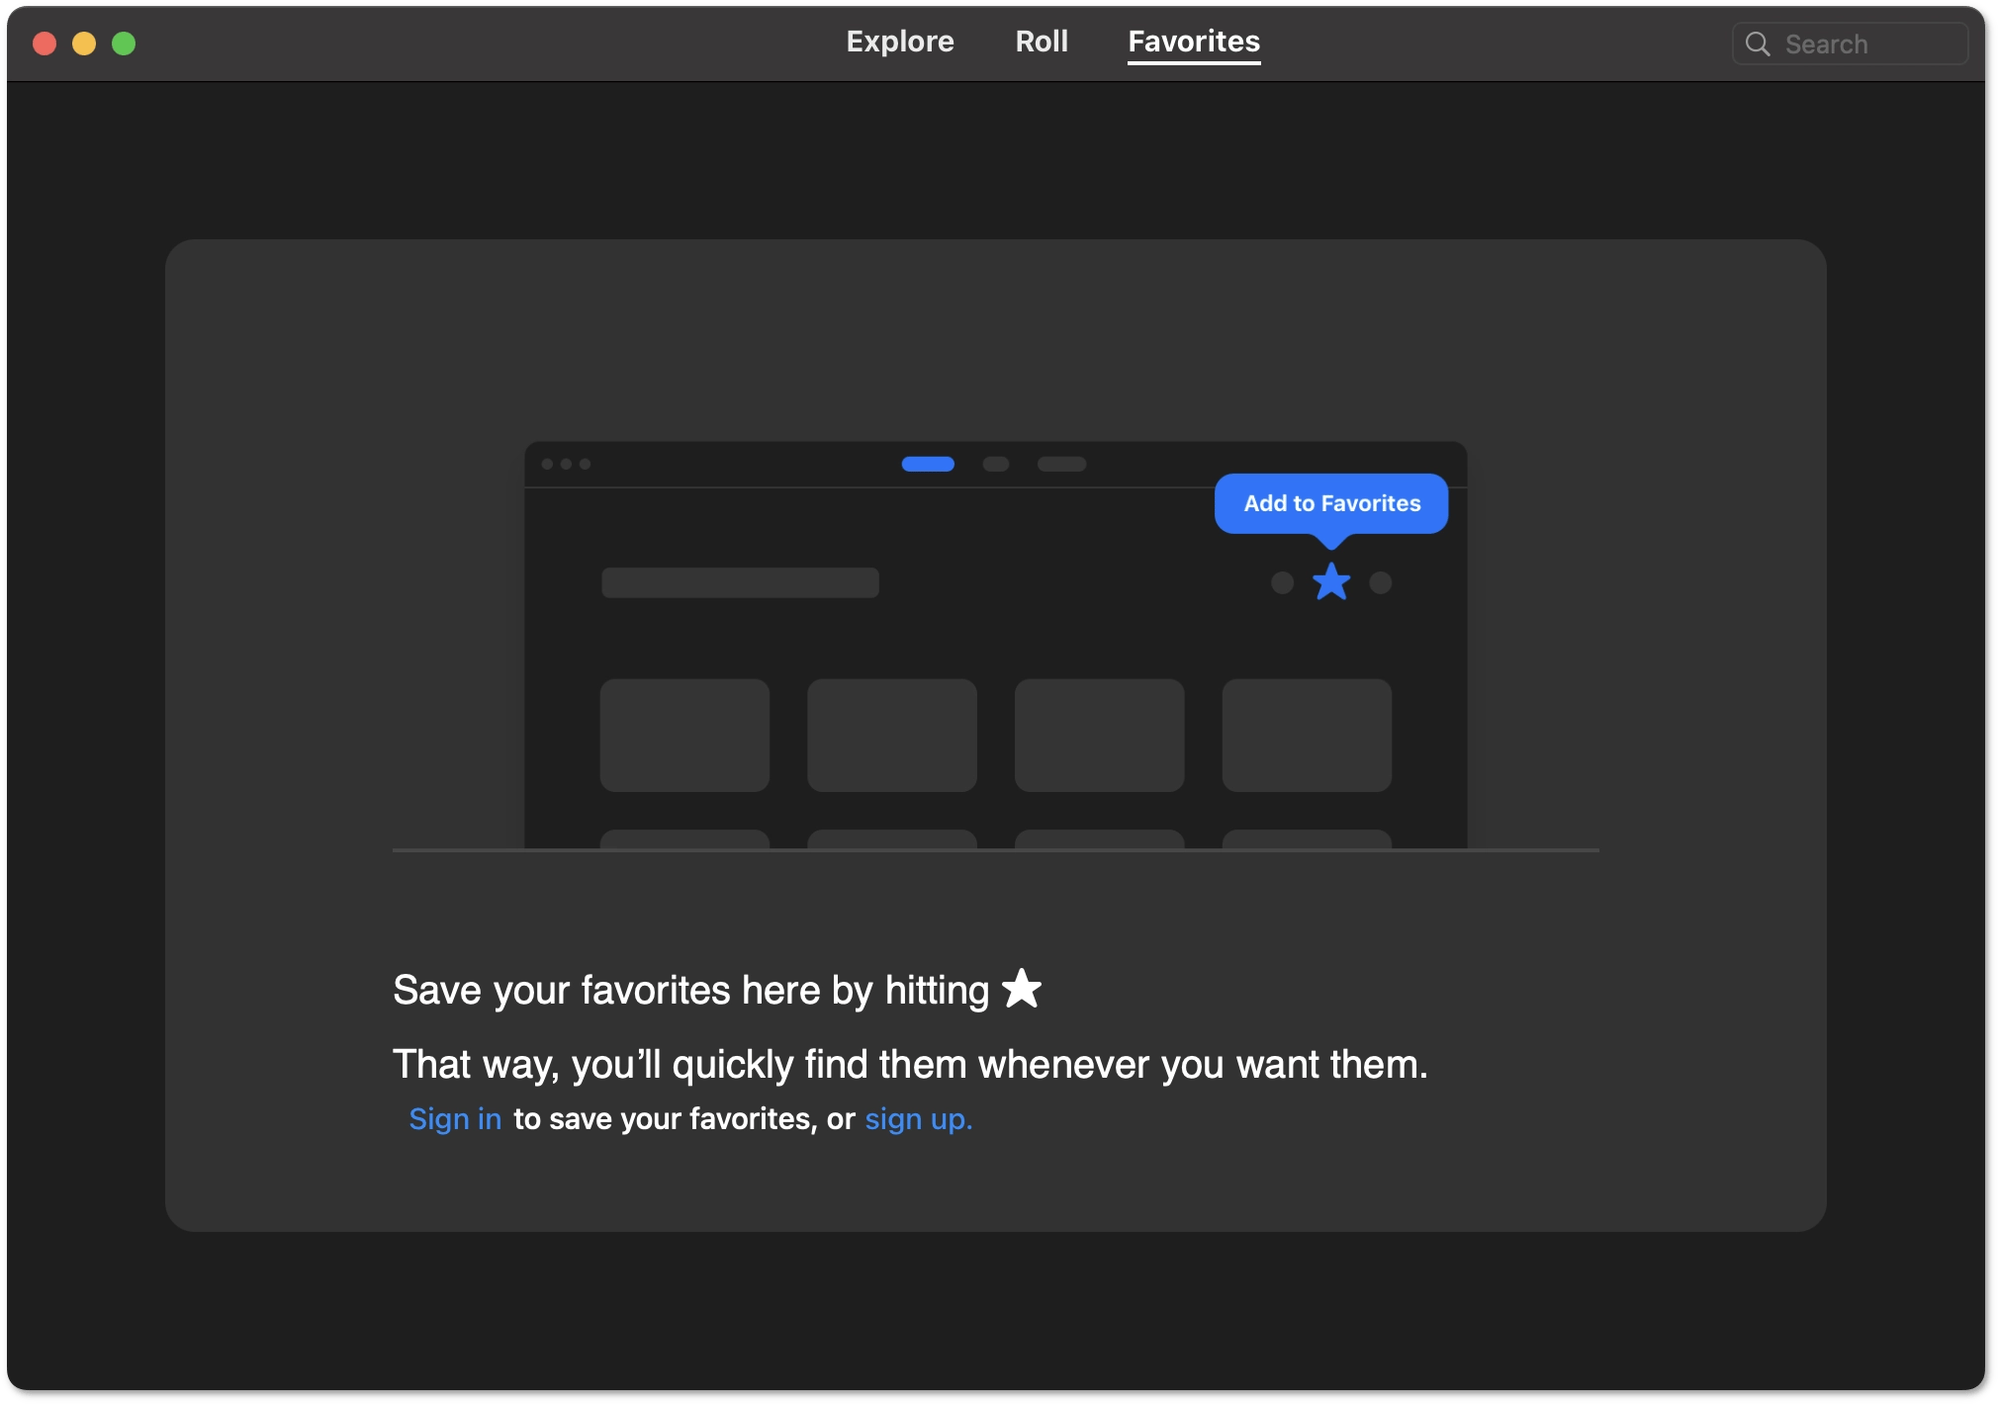The height and width of the screenshot is (1404, 1998).
Task: Click the yellow minimize window button
Action: [84, 44]
